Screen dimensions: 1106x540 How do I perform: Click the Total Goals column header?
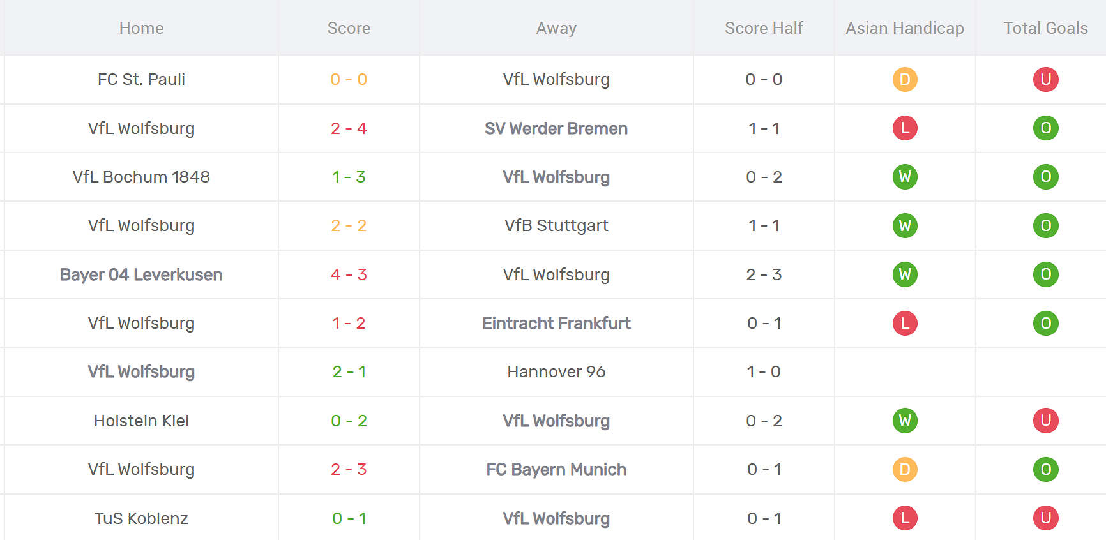pos(1046,28)
